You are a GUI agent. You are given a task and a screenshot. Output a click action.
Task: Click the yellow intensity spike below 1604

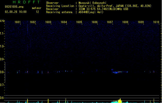(66, 101)
